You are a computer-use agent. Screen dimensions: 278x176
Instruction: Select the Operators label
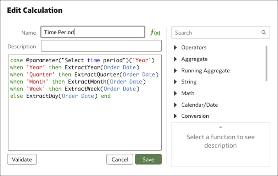click(194, 47)
